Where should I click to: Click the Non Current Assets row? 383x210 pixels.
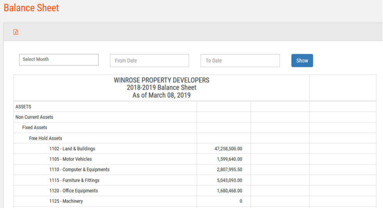[x=34, y=117]
